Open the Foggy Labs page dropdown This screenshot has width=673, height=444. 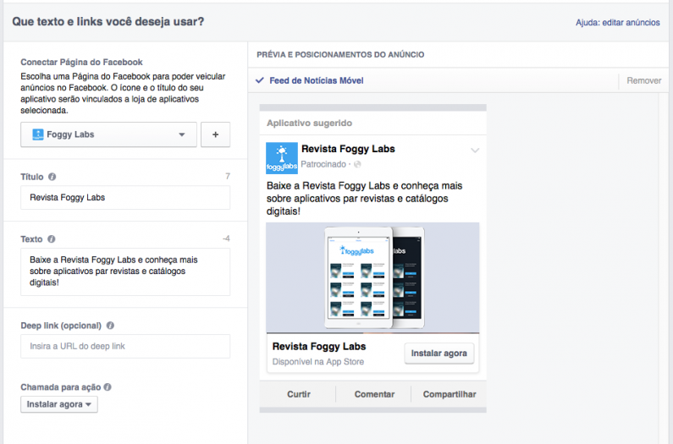coord(108,134)
